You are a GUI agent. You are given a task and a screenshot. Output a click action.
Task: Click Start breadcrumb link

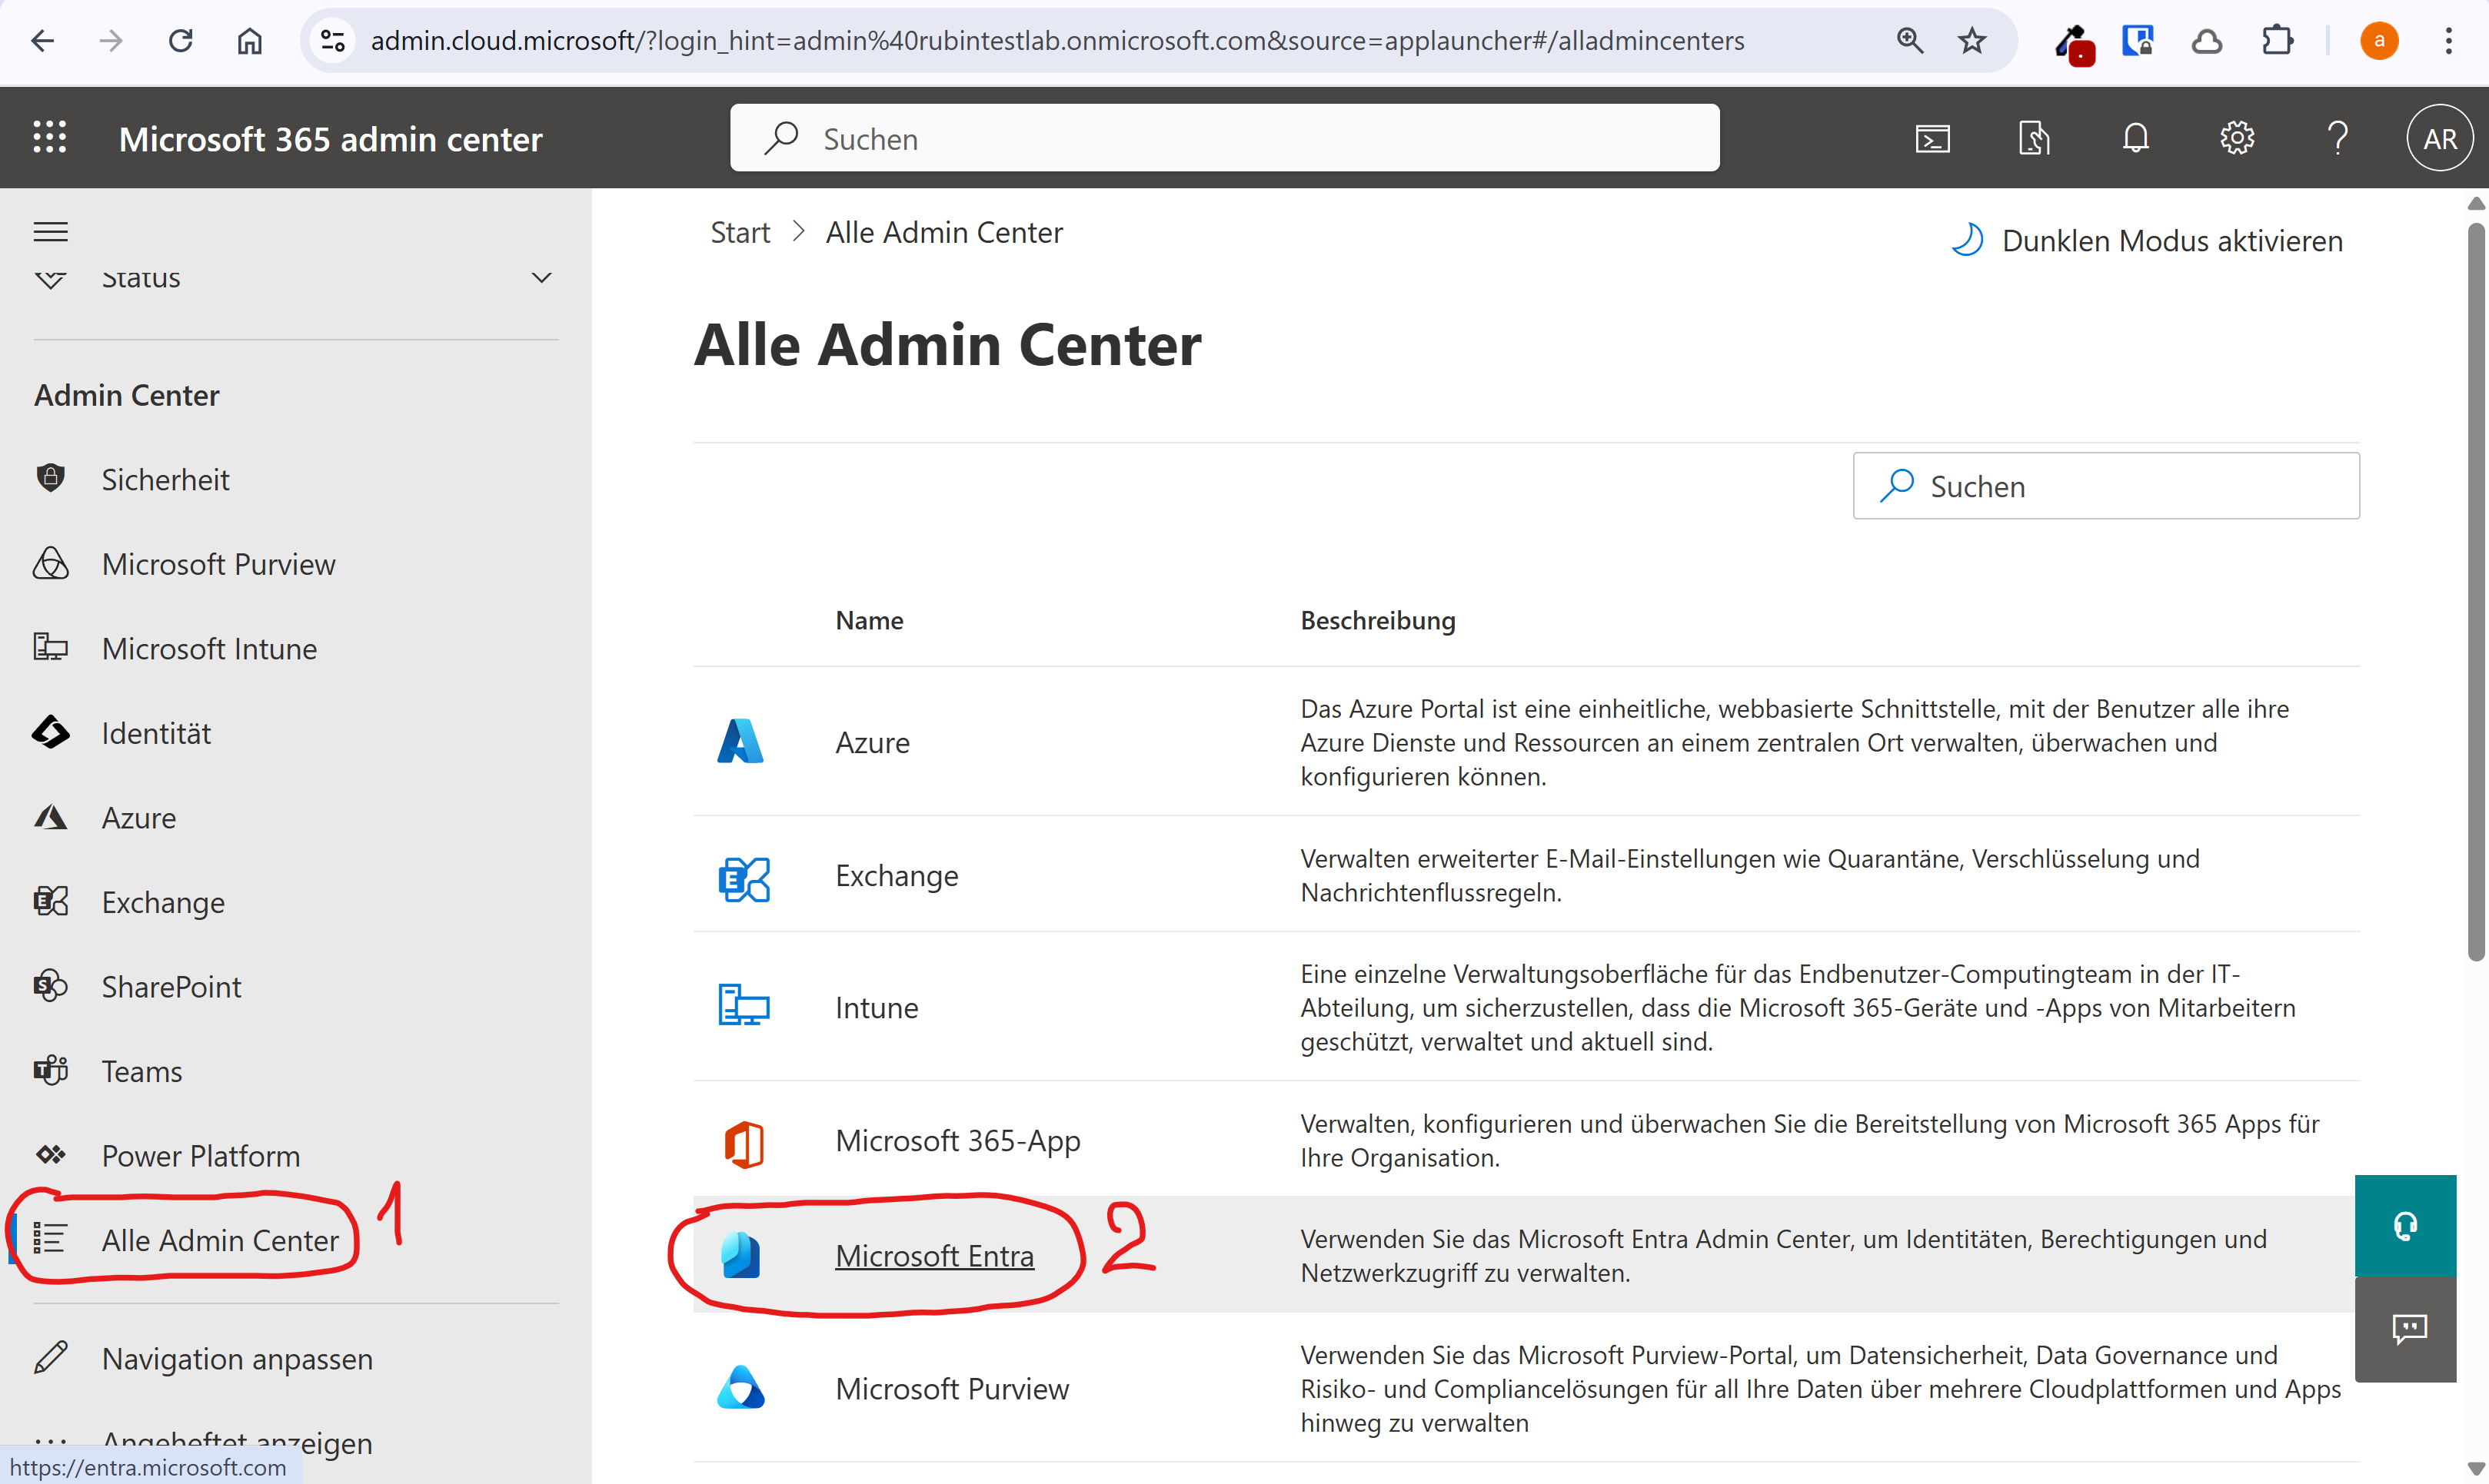click(x=739, y=232)
